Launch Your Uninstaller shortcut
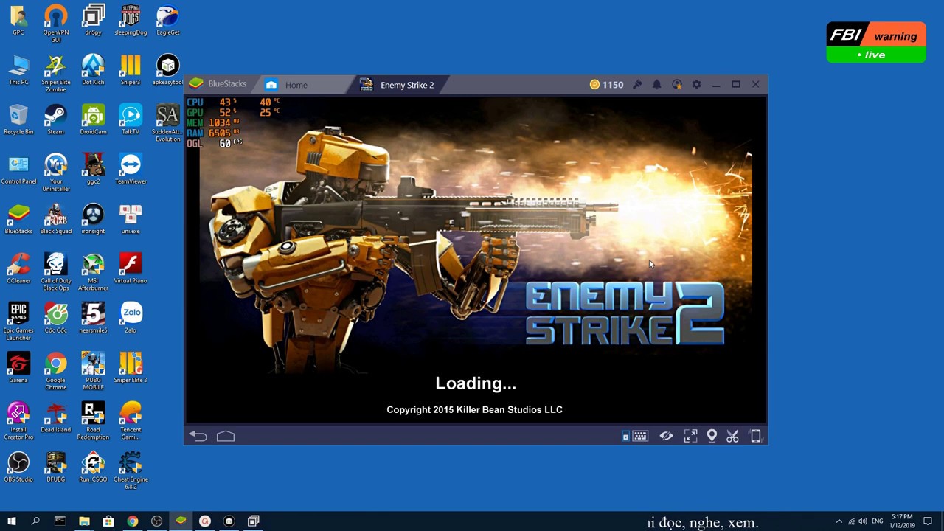The height and width of the screenshot is (531, 944). pyautogui.click(x=56, y=173)
